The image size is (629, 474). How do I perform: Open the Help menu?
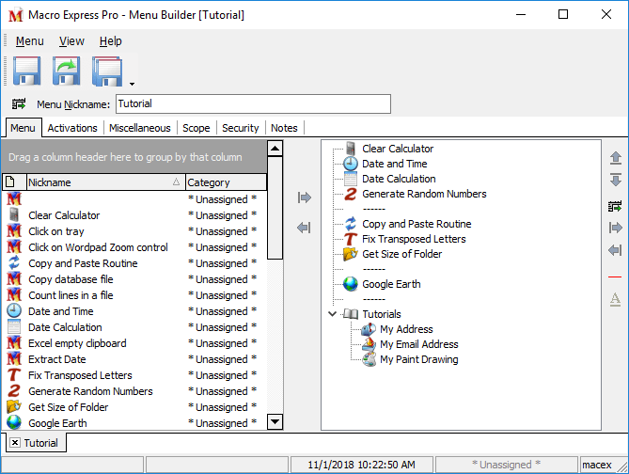coord(110,41)
